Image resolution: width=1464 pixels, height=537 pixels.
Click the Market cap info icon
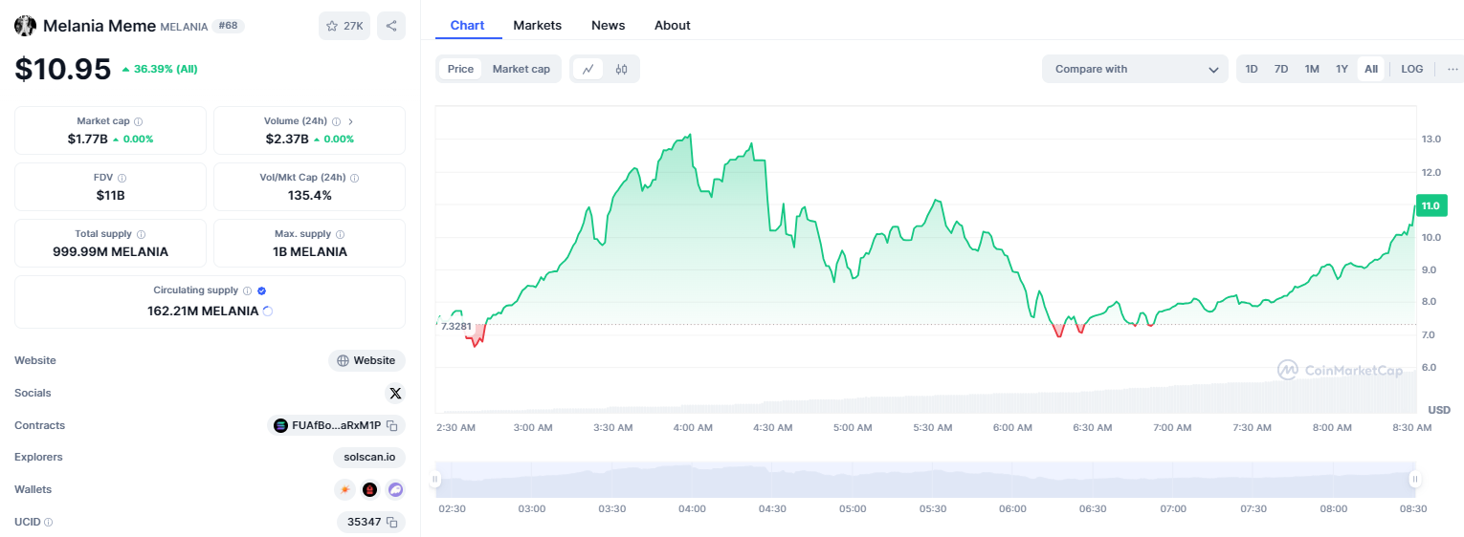tap(139, 121)
